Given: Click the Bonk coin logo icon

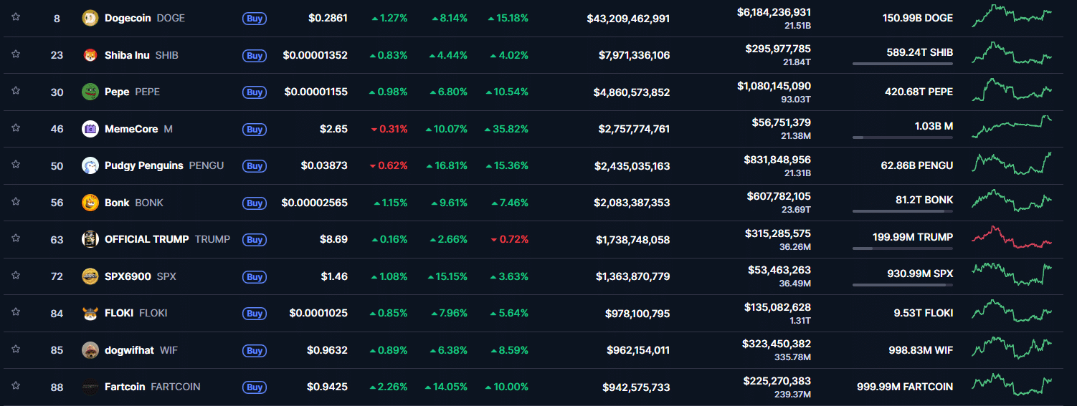Looking at the screenshot, I should (90, 203).
